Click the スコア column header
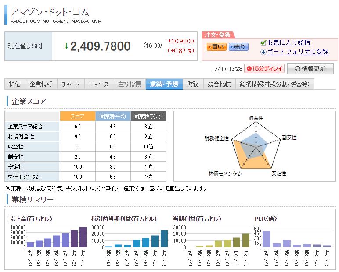 (x=78, y=116)
